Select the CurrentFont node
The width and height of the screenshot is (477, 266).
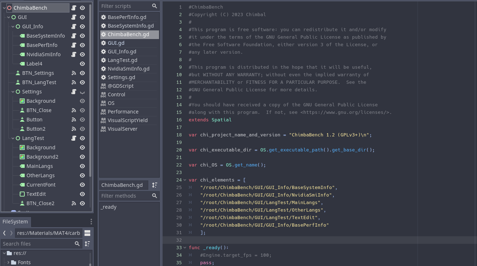click(x=41, y=185)
